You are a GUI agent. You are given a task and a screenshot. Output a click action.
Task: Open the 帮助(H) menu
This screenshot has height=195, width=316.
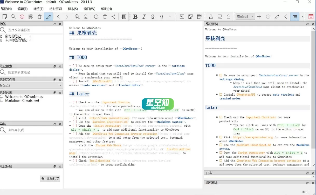(x=106, y=9)
